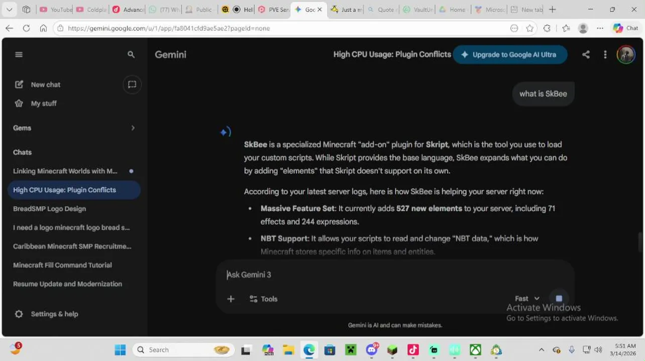This screenshot has height=361, width=645.
Task: Open File Explorer from the taskbar
Action: tap(288, 349)
